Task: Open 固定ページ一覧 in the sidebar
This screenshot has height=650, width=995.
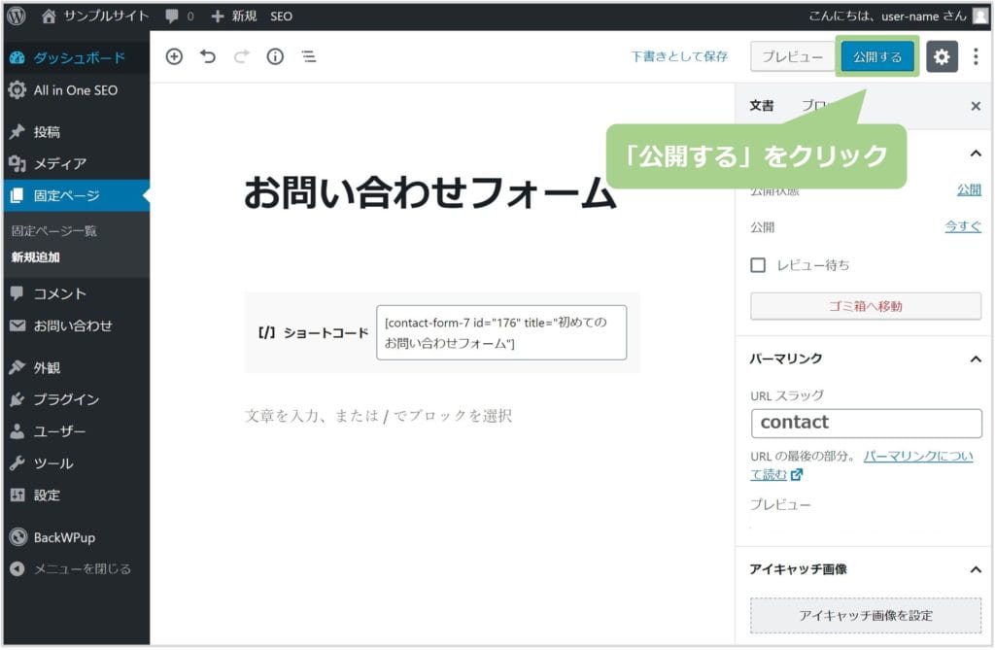Action: point(54,231)
